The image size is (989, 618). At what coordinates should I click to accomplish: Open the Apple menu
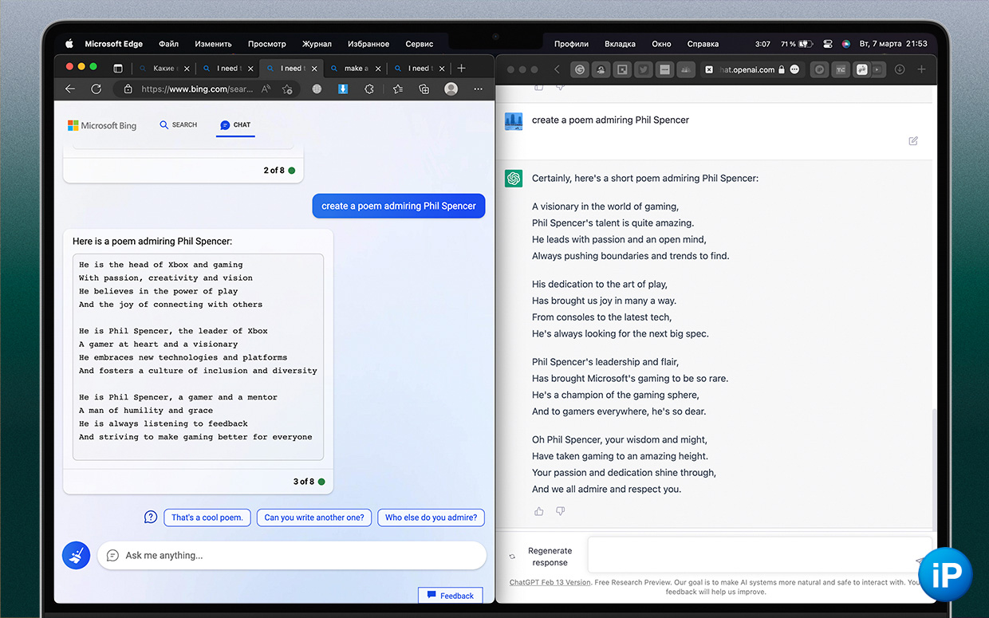pyautogui.click(x=69, y=44)
